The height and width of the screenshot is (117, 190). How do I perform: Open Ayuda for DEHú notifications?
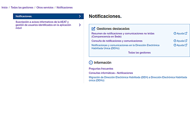coord(180,45)
